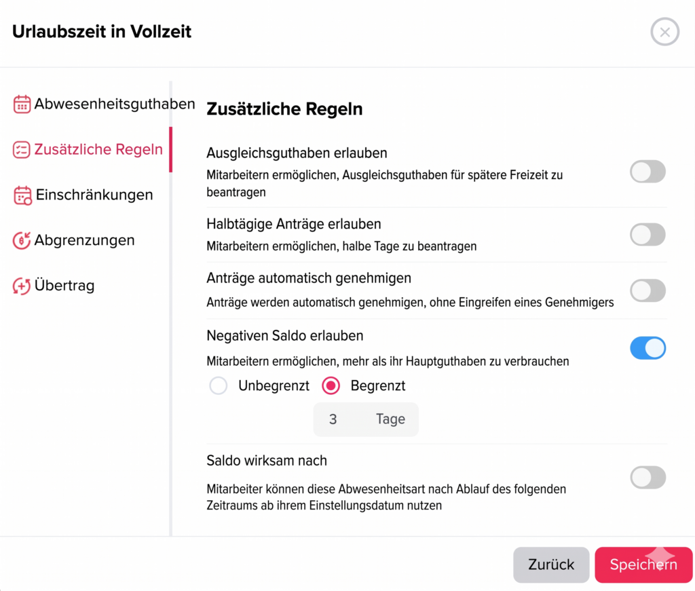Click the Abwesenheitsguthaben calendar icon
Screen dimensions: 695x591
[21, 103]
